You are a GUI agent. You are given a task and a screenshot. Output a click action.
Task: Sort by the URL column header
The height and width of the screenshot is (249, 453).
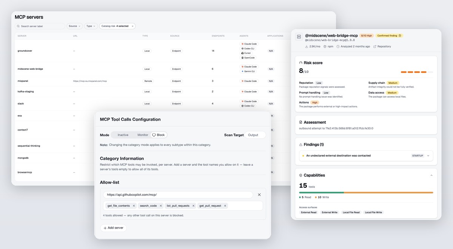tap(75, 36)
